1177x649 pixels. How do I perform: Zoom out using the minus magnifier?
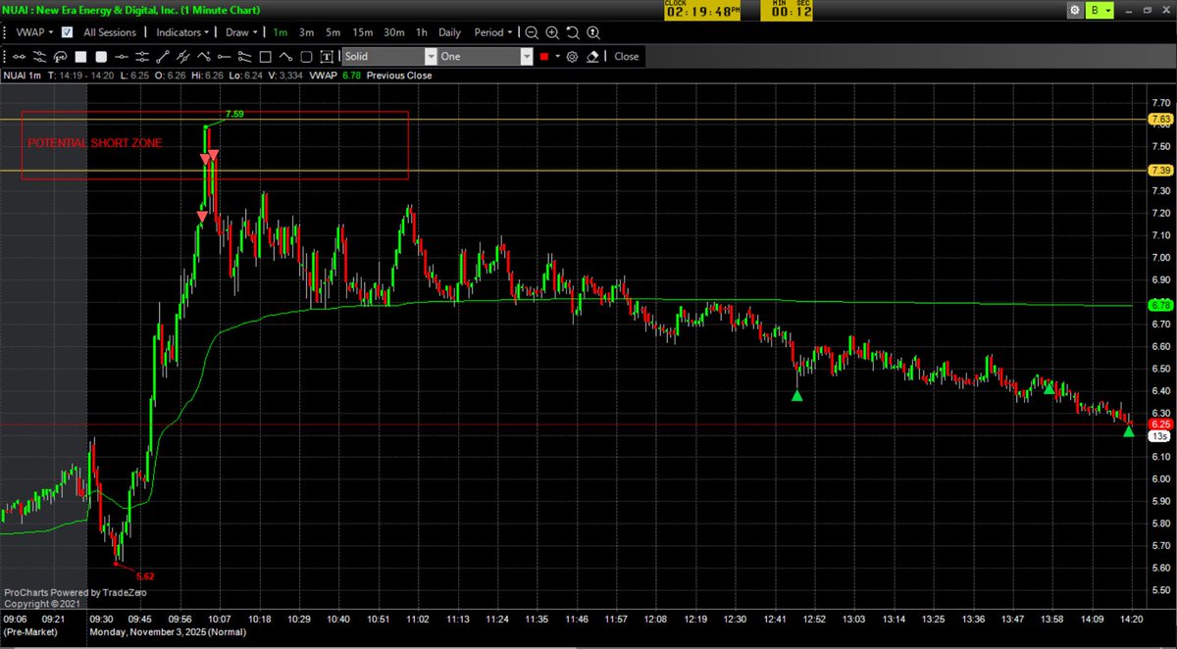tap(531, 31)
